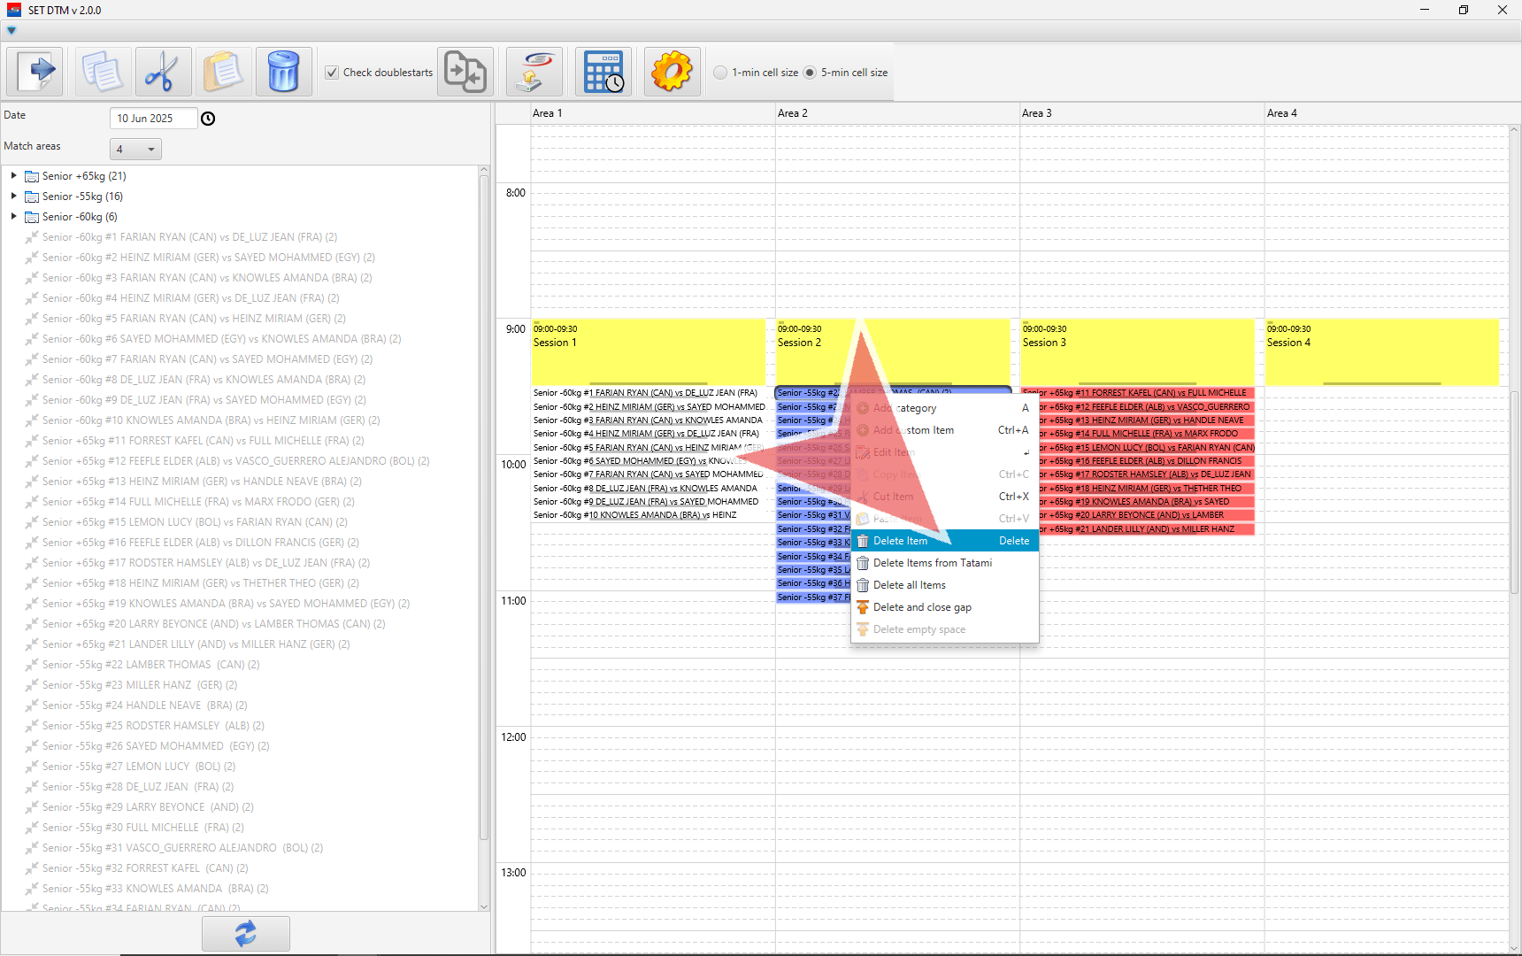Open settings with the orange gear icon
This screenshot has height=956, width=1522.
pos(672,72)
